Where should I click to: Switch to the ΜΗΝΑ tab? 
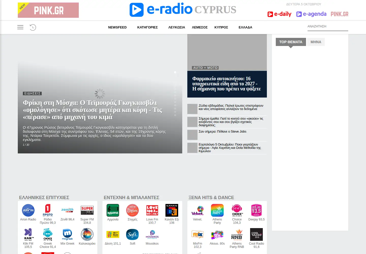point(316,42)
